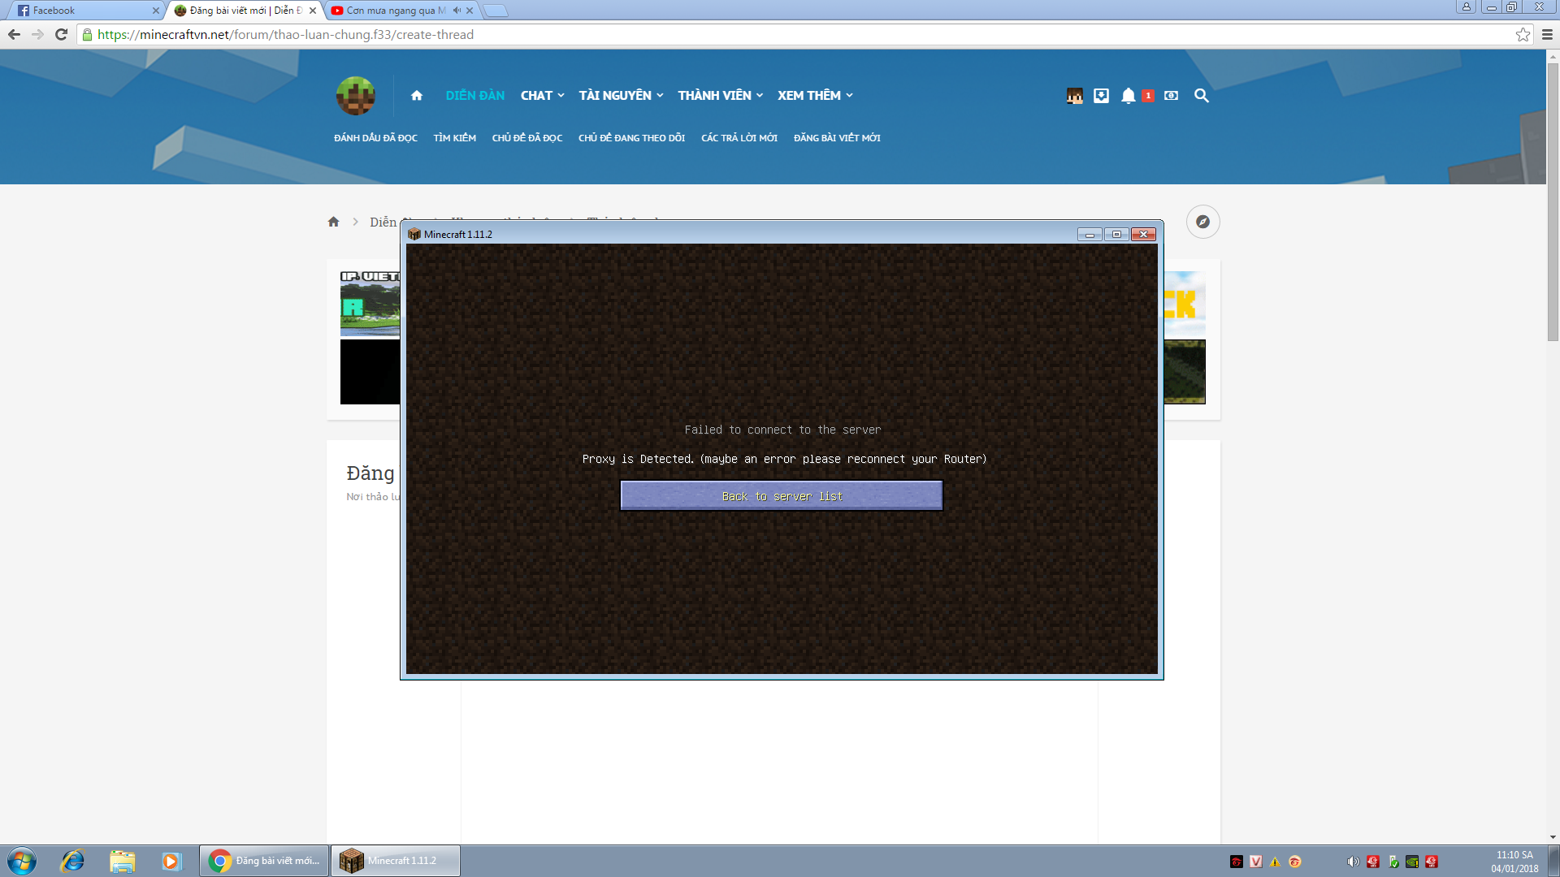Screen dimensions: 1560x877
Task: Reload the page with refresh icon
Action: (x=61, y=34)
